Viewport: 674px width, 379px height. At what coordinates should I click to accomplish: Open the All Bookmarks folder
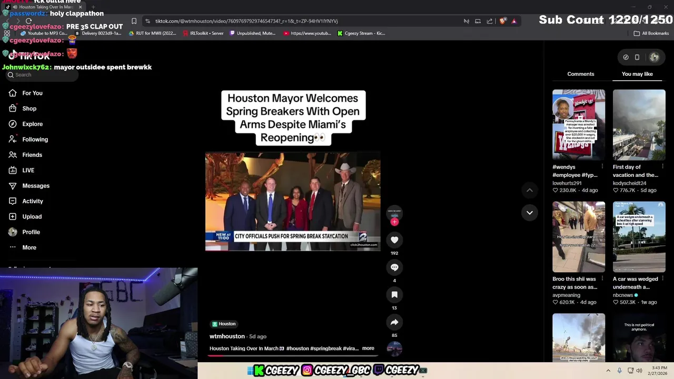click(x=651, y=33)
